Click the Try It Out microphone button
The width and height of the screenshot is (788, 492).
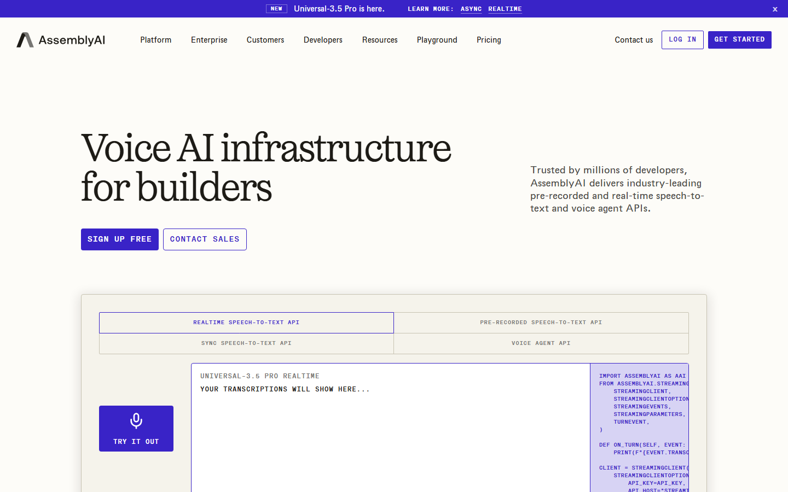click(x=136, y=429)
